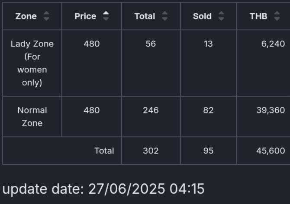Image resolution: width=290 pixels, height=204 pixels.
Task: Click the Zone column header text
Action: coord(26,16)
